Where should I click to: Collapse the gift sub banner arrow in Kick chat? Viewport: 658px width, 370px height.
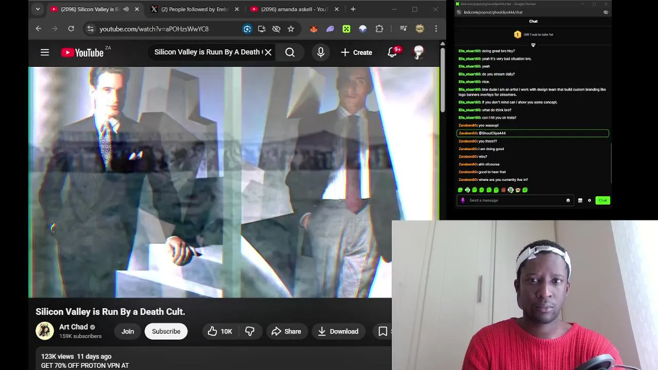[x=533, y=45]
